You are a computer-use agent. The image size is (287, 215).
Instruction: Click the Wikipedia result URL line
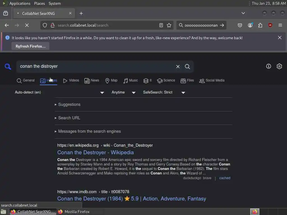pyautogui.click(x=105, y=145)
